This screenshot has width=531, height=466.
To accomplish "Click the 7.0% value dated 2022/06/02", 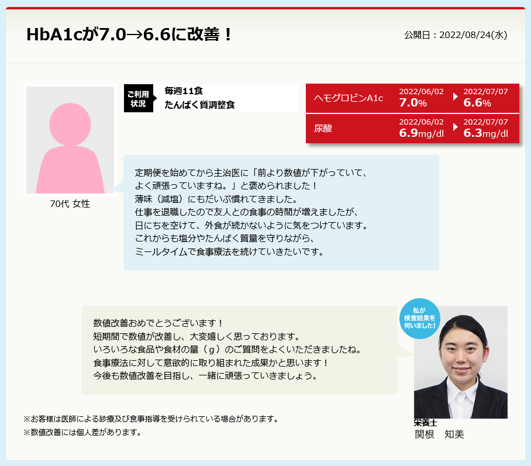I will [412, 103].
